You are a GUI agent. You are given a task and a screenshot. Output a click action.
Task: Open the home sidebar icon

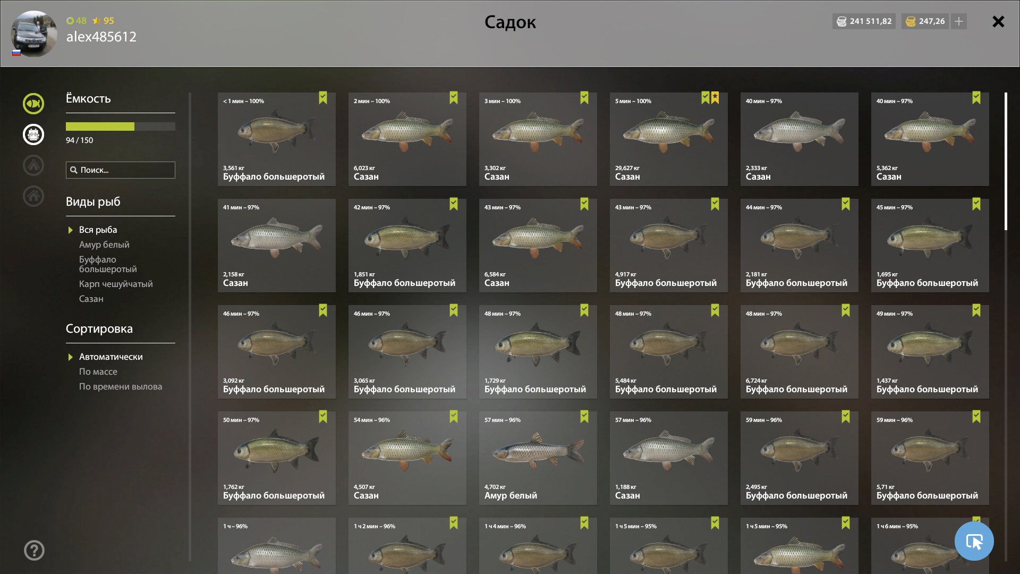[x=33, y=196]
